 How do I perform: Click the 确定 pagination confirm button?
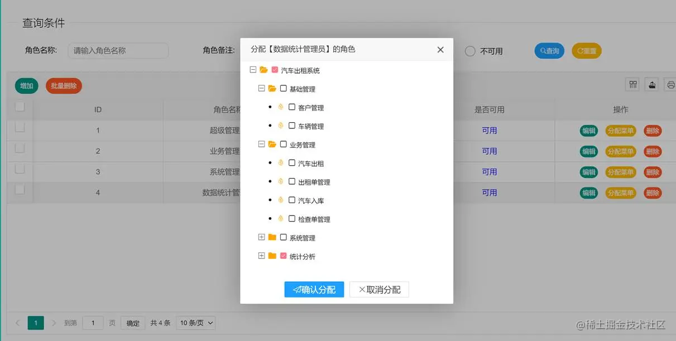pyautogui.click(x=133, y=323)
